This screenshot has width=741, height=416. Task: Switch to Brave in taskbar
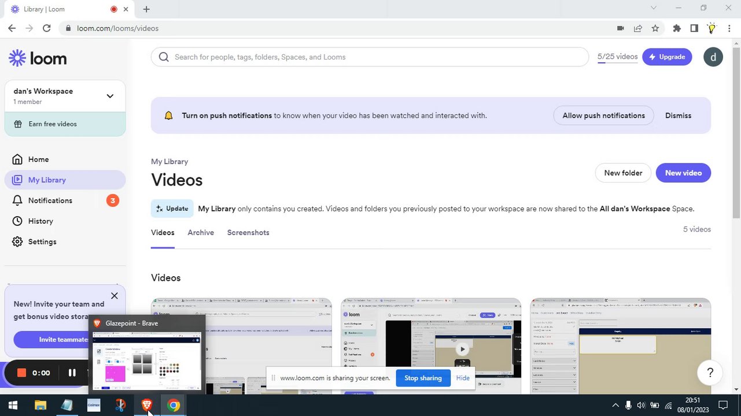(x=146, y=405)
